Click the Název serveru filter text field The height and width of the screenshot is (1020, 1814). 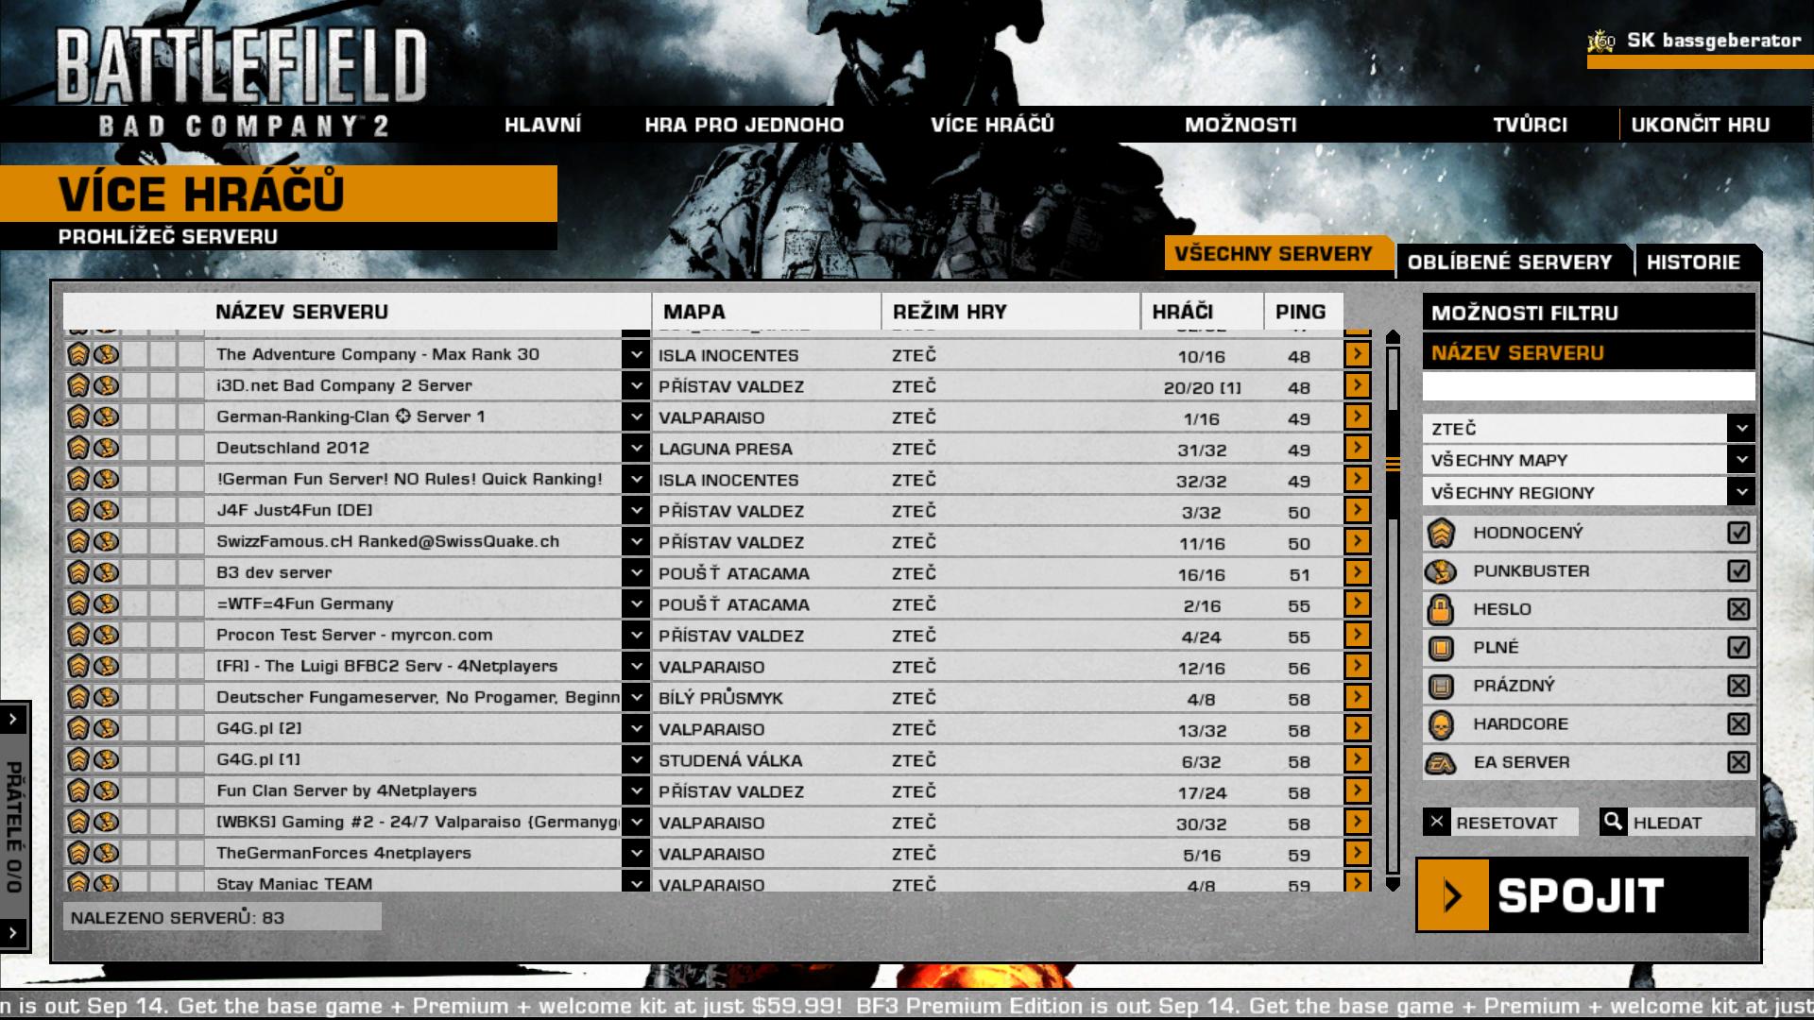(1589, 386)
